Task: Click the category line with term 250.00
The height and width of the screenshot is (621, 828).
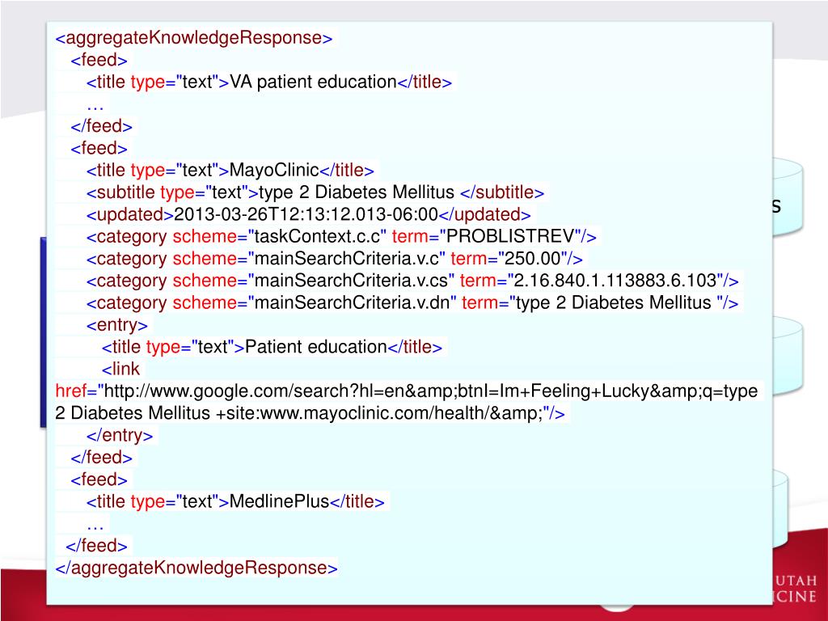Action: [x=334, y=259]
